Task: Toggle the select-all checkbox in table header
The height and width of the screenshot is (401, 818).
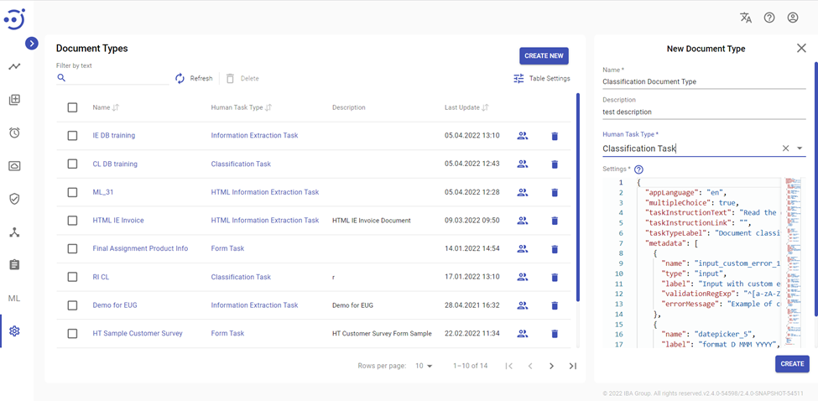Action: [x=72, y=107]
